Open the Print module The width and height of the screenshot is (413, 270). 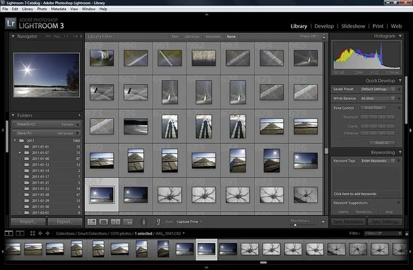tap(378, 26)
